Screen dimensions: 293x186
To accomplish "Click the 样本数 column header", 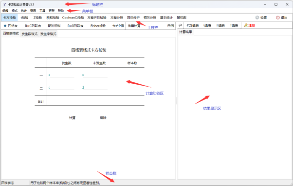I will click(x=132, y=63).
